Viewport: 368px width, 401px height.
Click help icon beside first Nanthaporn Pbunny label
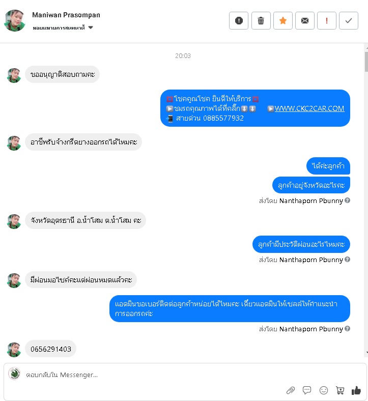click(x=347, y=200)
